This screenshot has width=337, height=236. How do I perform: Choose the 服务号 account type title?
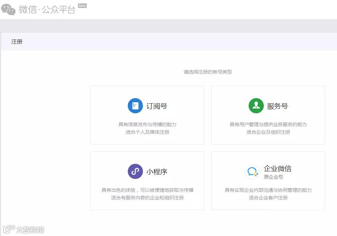click(278, 106)
